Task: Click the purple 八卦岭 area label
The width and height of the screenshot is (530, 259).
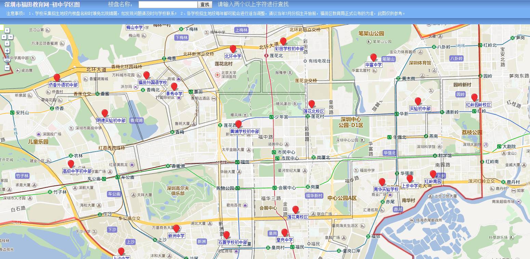Action: point(456,59)
